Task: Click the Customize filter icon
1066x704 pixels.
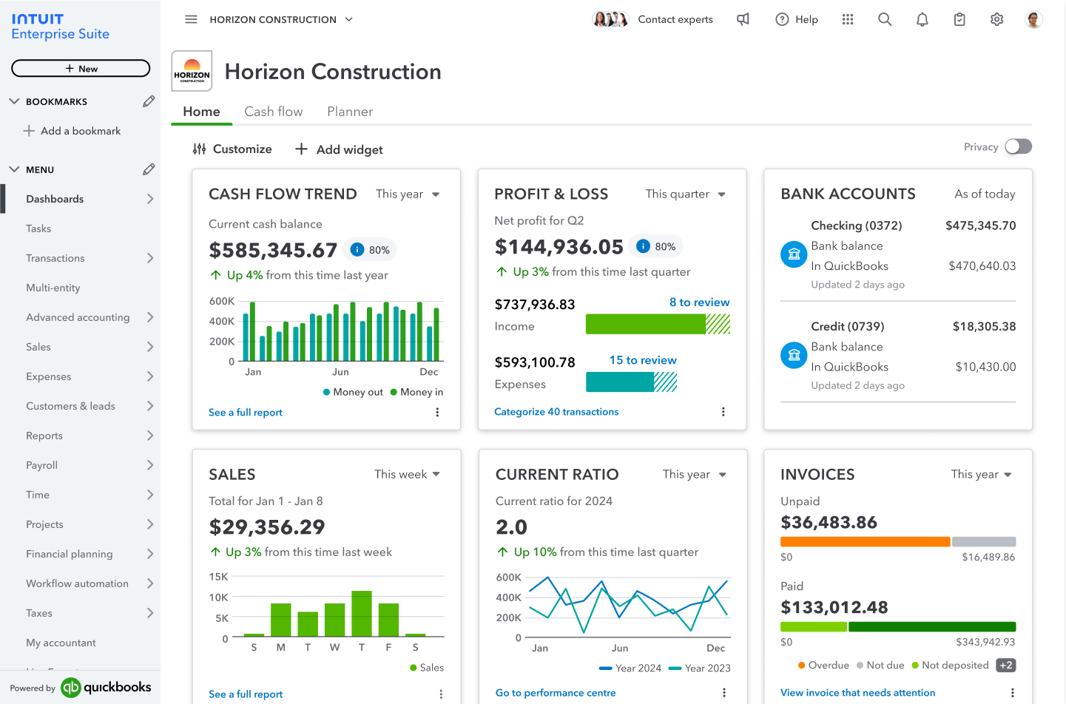Action: coord(200,149)
